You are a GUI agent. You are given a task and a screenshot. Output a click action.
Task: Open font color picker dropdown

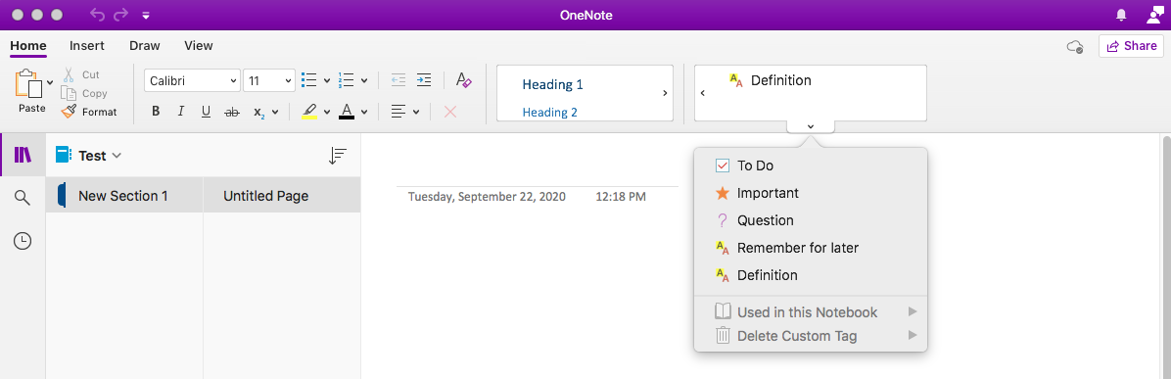(x=364, y=112)
